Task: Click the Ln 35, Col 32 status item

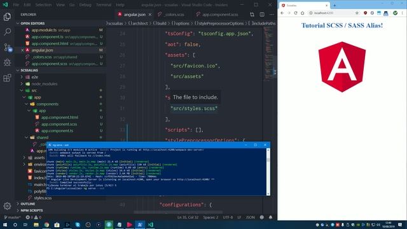Action: click(188, 218)
